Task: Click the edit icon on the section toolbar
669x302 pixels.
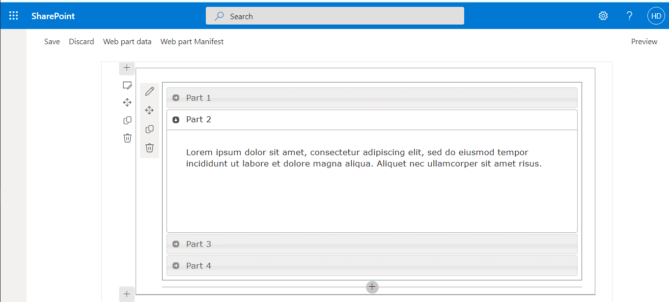Action: tap(127, 85)
